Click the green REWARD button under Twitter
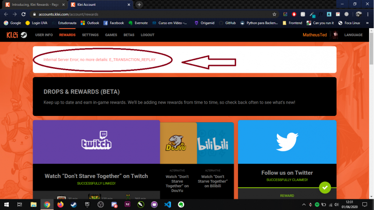374x210 pixels. click(287, 196)
